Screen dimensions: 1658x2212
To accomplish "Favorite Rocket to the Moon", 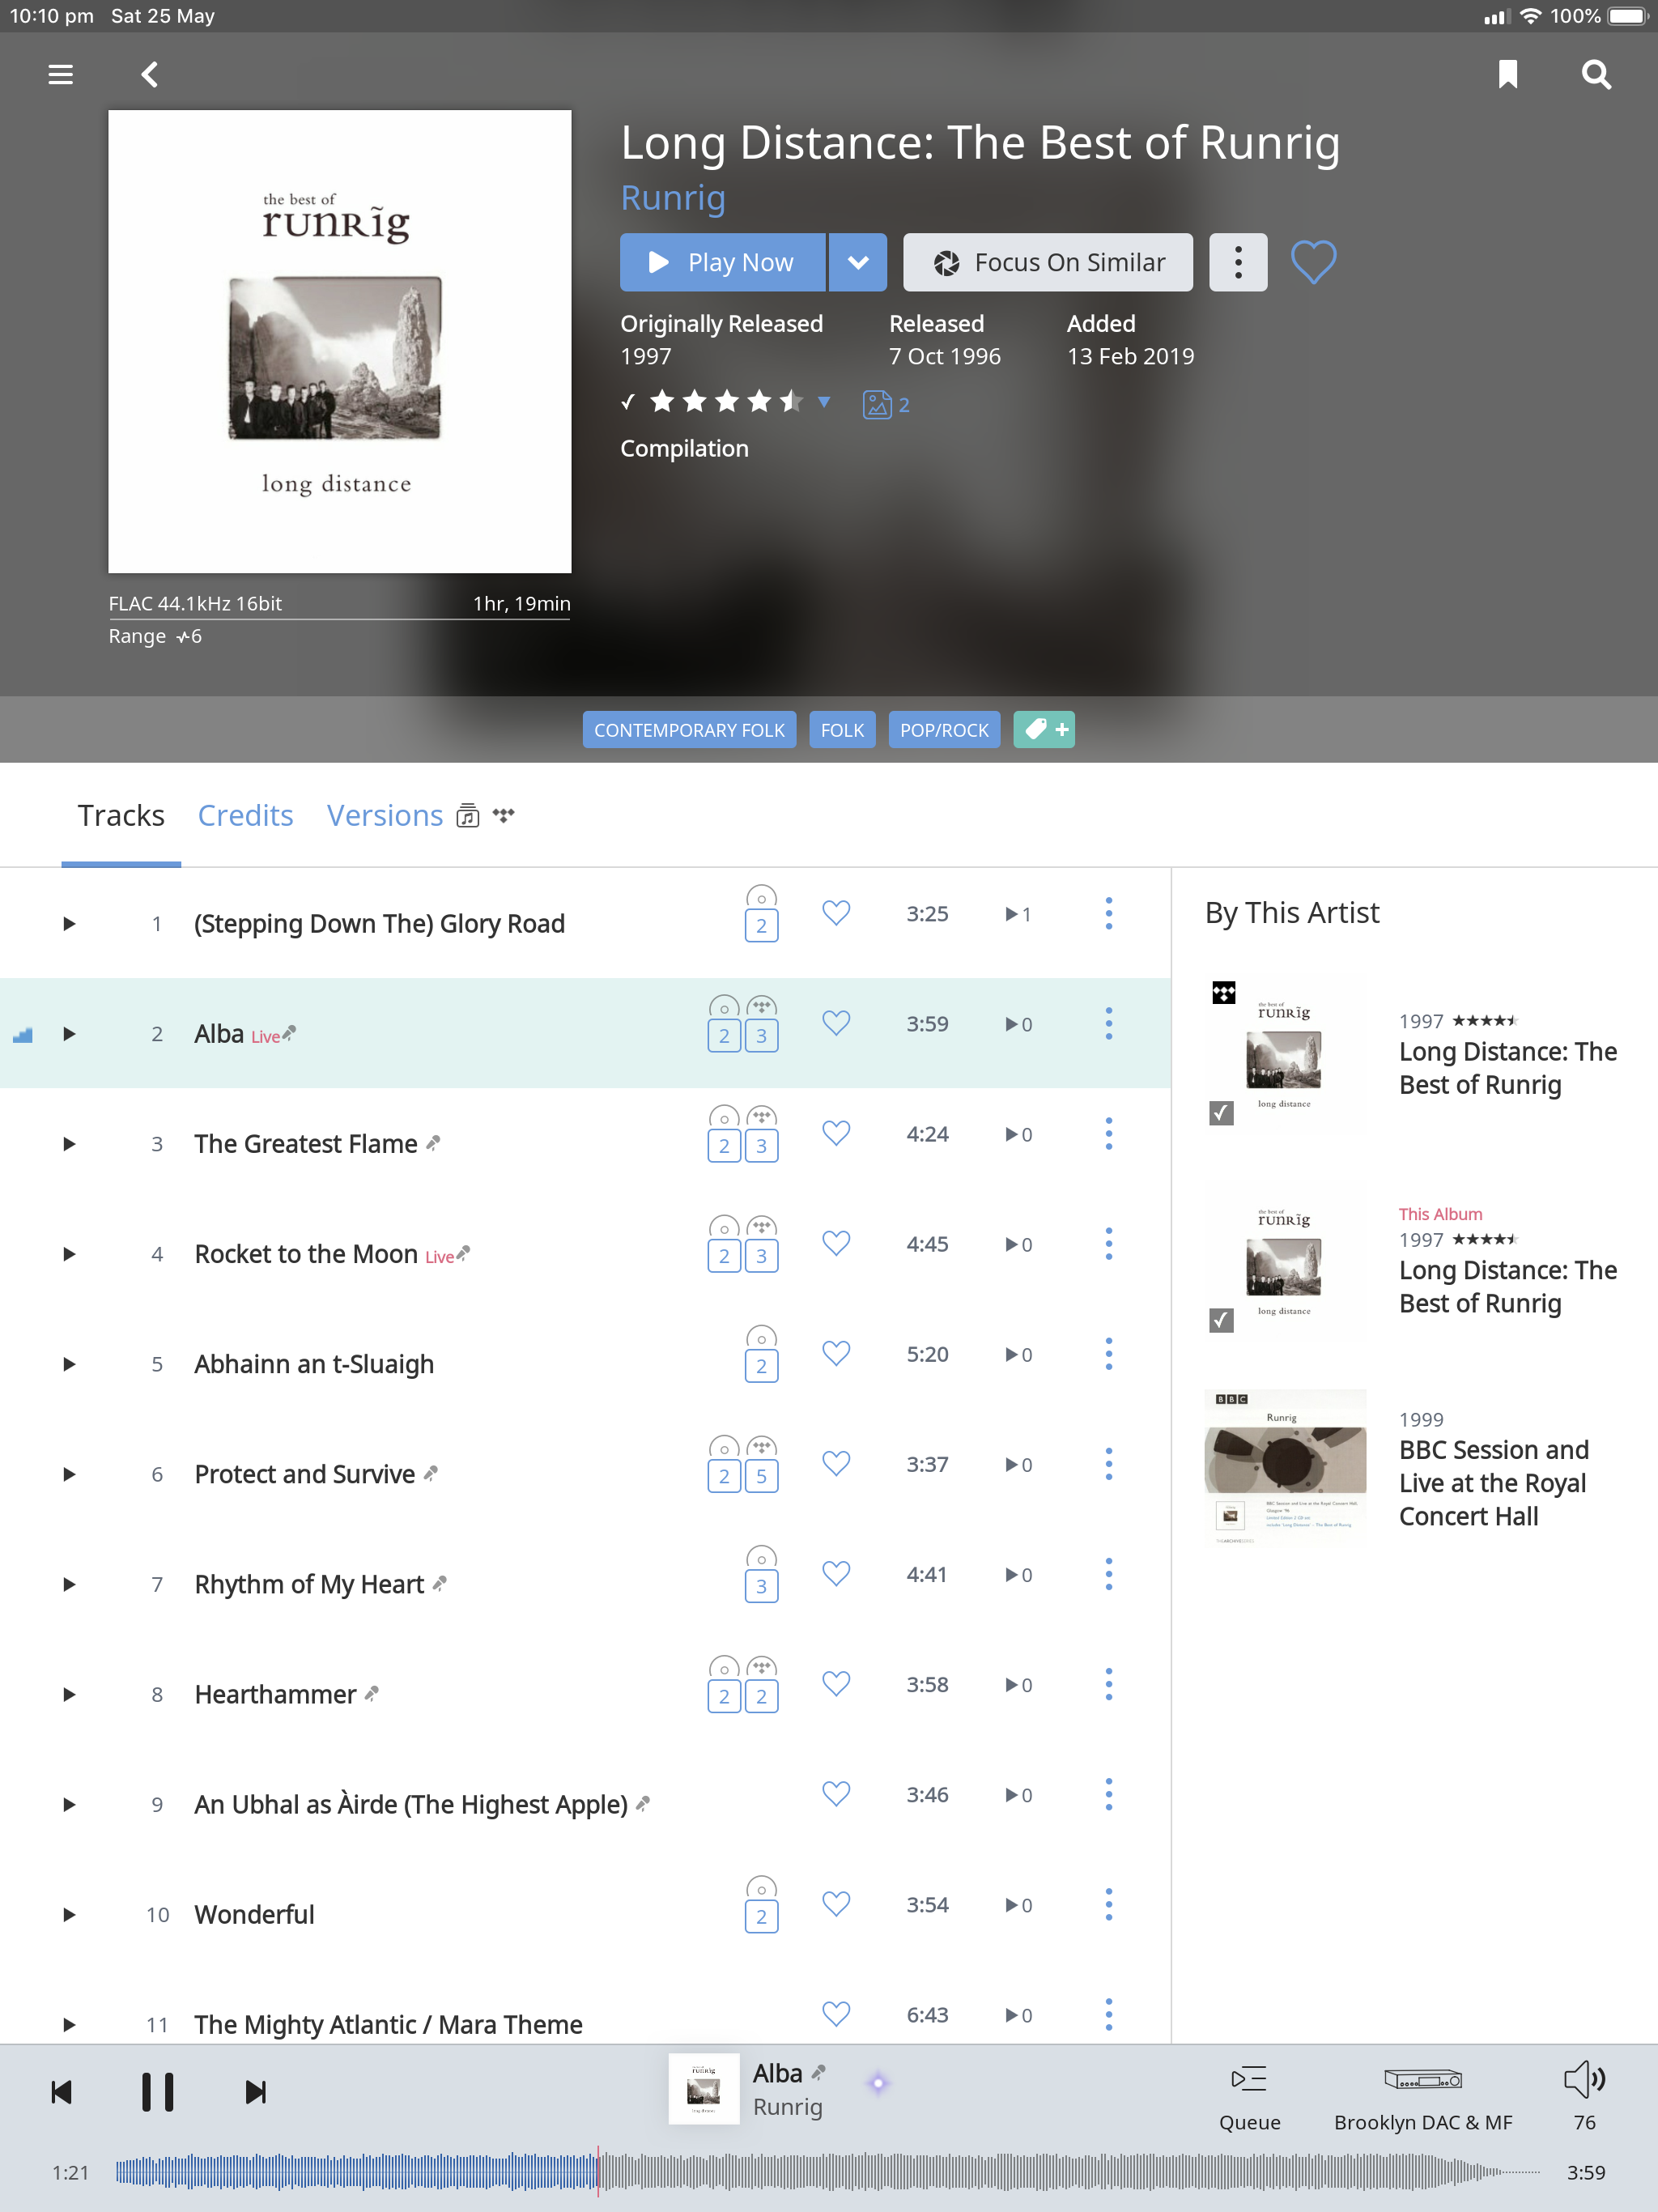I will pos(836,1243).
